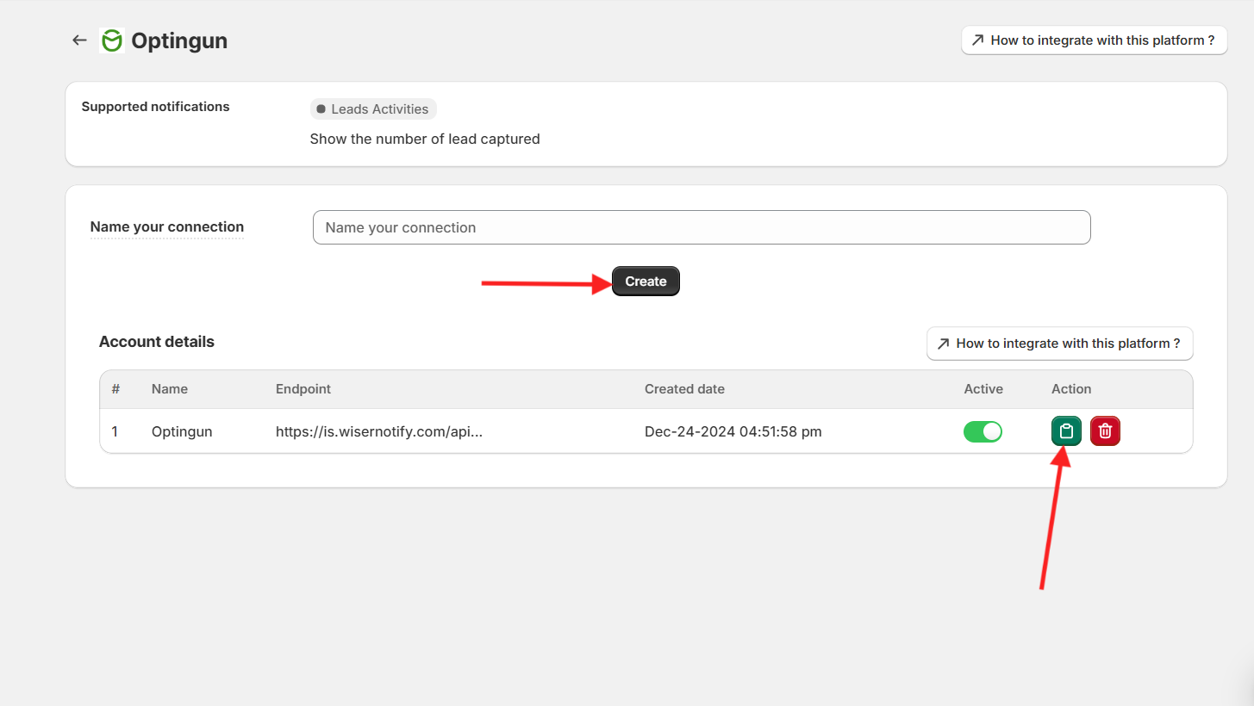Click the Leads Activities badge

[x=373, y=109]
